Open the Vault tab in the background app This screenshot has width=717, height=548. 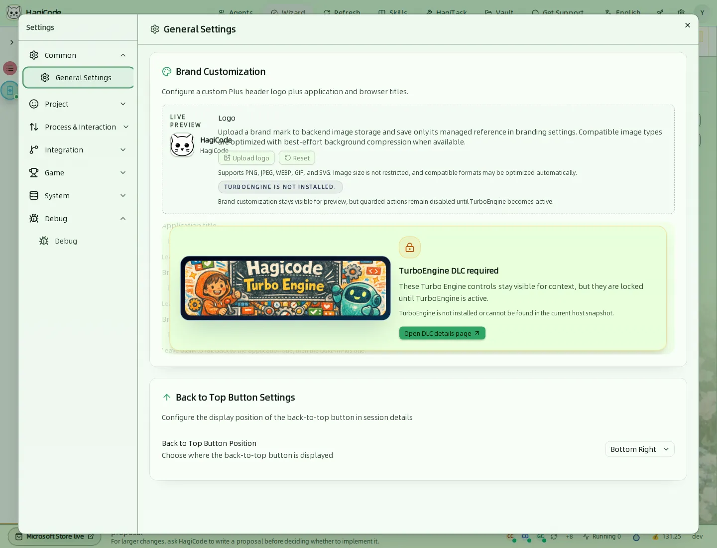point(499,12)
